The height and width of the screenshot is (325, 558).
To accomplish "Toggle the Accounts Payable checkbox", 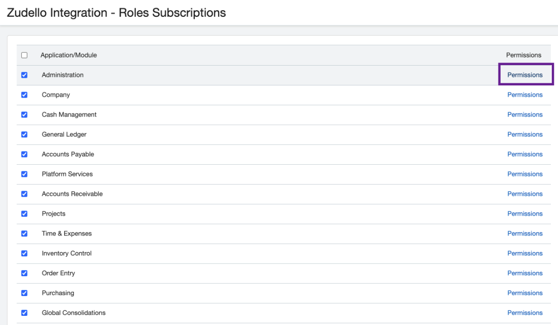I will 24,155.
